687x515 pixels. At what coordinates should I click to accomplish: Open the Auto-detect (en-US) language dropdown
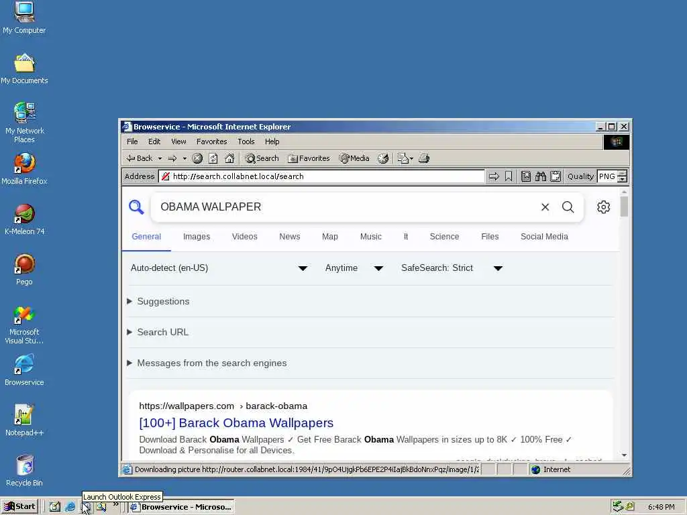219,268
